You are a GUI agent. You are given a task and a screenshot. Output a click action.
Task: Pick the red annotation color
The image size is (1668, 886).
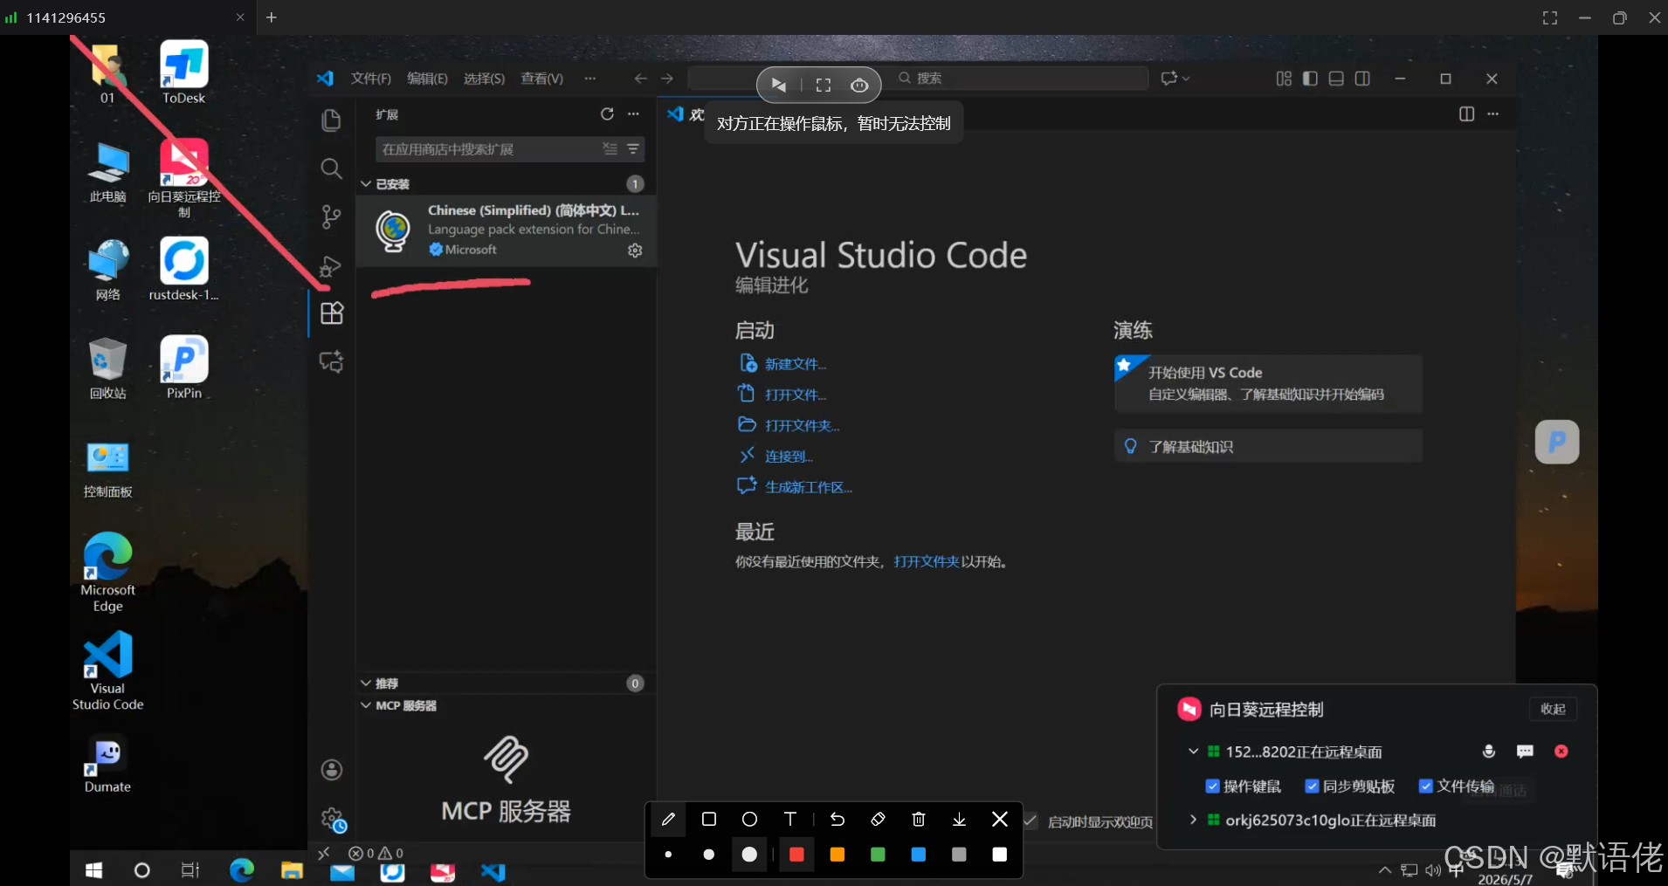pos(796,855)
